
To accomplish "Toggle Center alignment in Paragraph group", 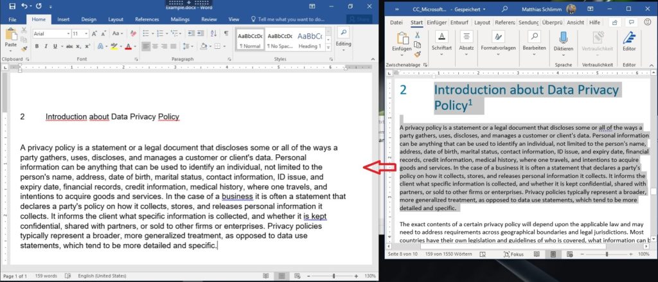I will click(155, 46).
